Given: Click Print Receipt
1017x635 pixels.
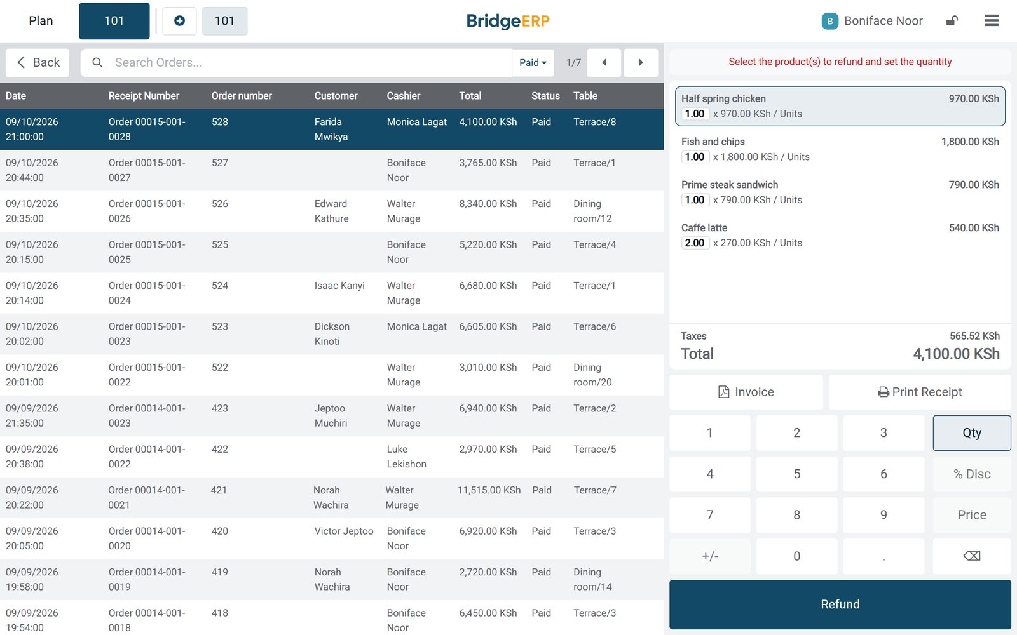Looking at the screenshot, I should point(920,392).
